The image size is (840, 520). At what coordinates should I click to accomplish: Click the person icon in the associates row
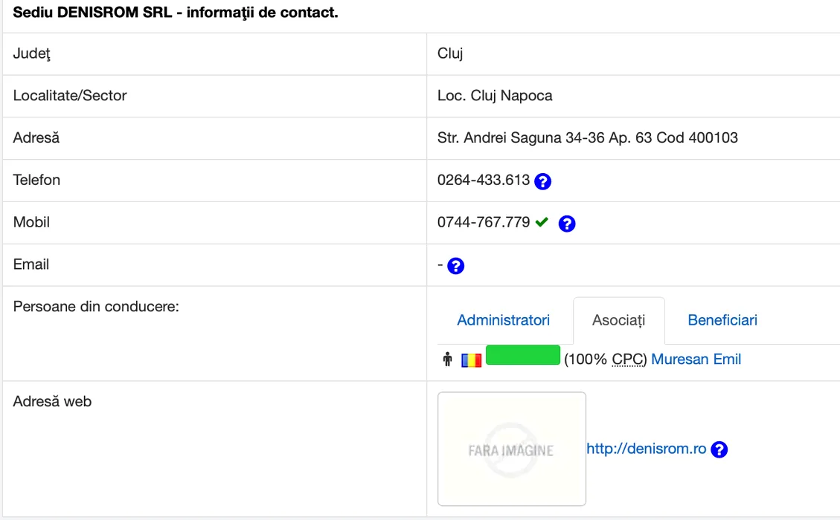click(x=447, y=360)
